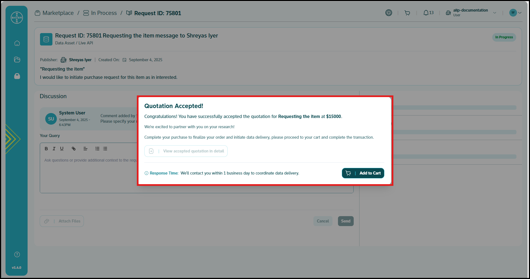Image resolution: width=530 pixels, height=279 pixels.
Task: Open the Home icon in sidebar
Action: (17, 43)
